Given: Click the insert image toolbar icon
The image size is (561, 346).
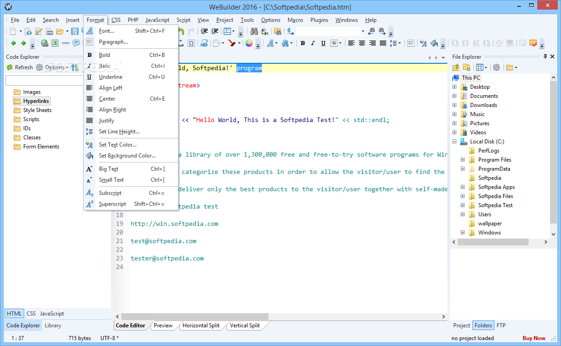Looking at the screenshot, I should (55, 43).
